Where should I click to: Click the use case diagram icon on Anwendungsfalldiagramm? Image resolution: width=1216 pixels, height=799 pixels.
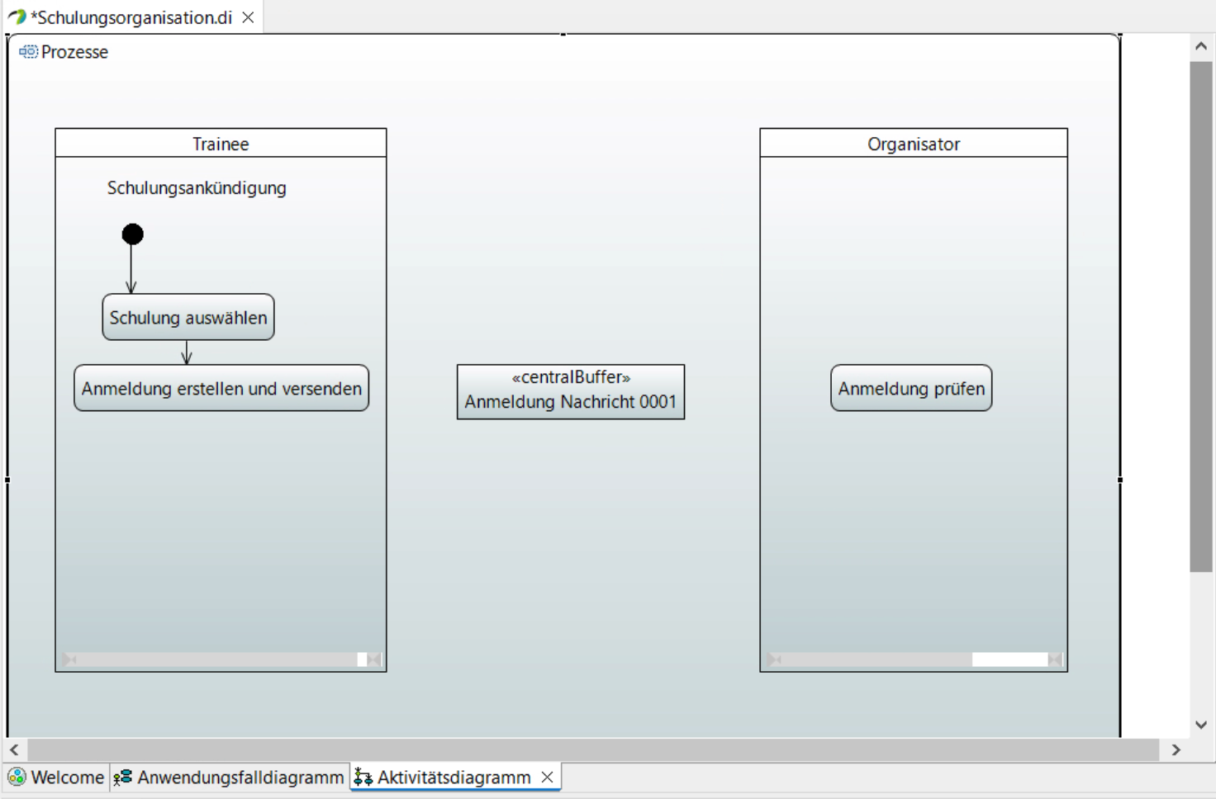click(123, 778)
